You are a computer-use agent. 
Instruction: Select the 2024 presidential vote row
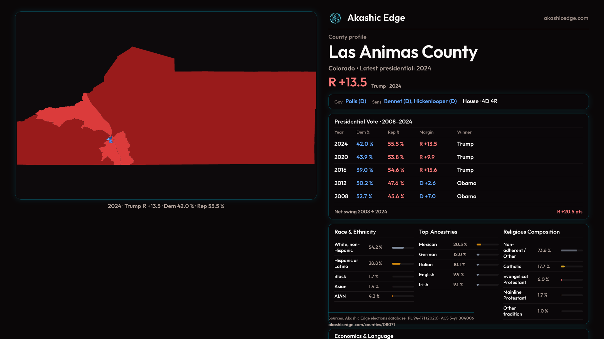458,144
